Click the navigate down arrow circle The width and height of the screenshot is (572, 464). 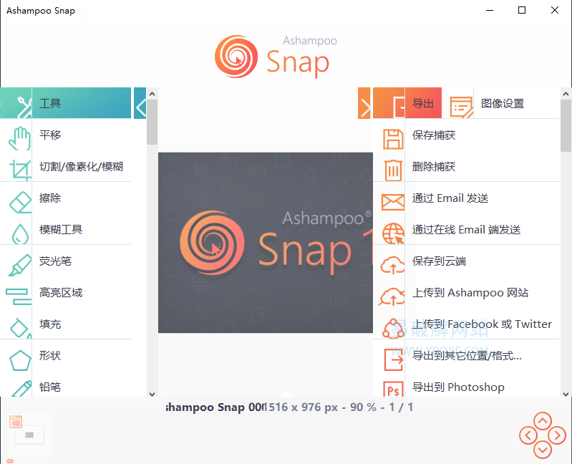pos(543,450)
